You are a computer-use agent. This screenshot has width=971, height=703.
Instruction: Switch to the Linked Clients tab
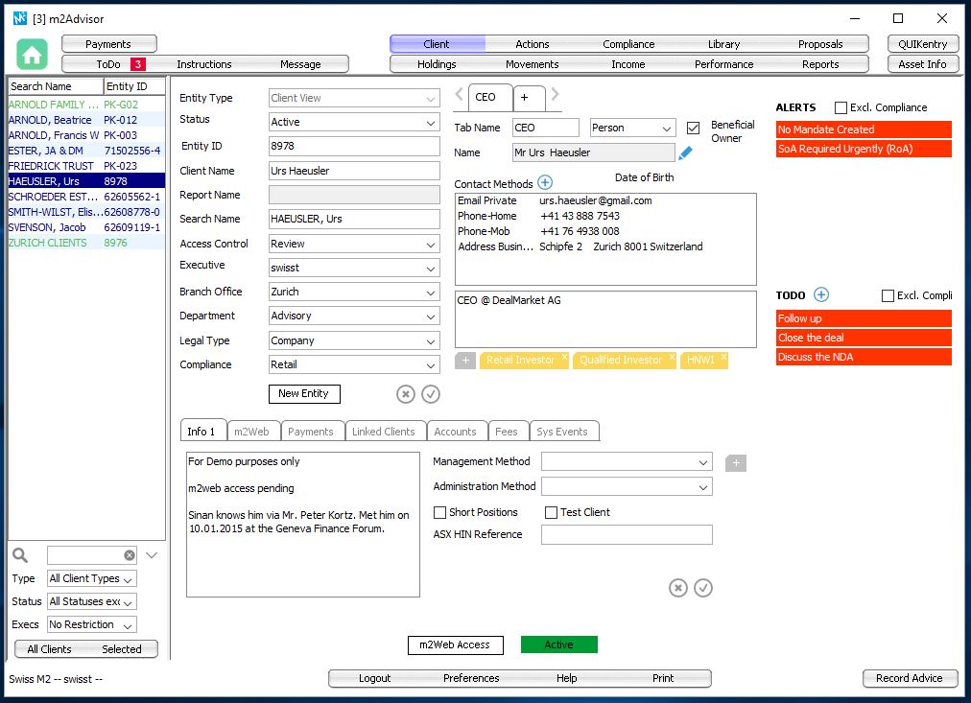tap(384, 432)
